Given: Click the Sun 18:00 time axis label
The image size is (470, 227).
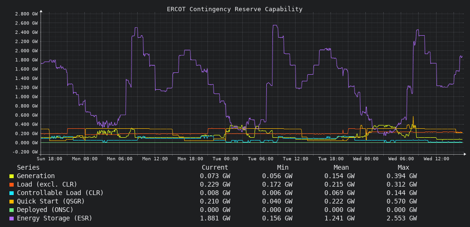Looking at the screenshot, I should click(x=49, y=159).
